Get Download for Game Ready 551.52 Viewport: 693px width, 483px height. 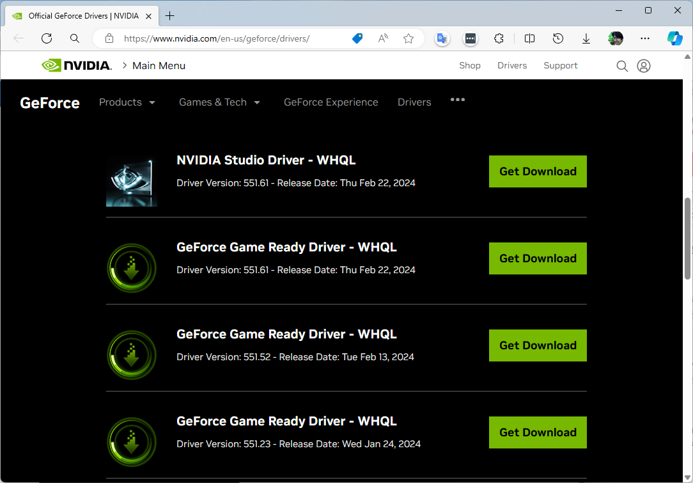(538, 345)
